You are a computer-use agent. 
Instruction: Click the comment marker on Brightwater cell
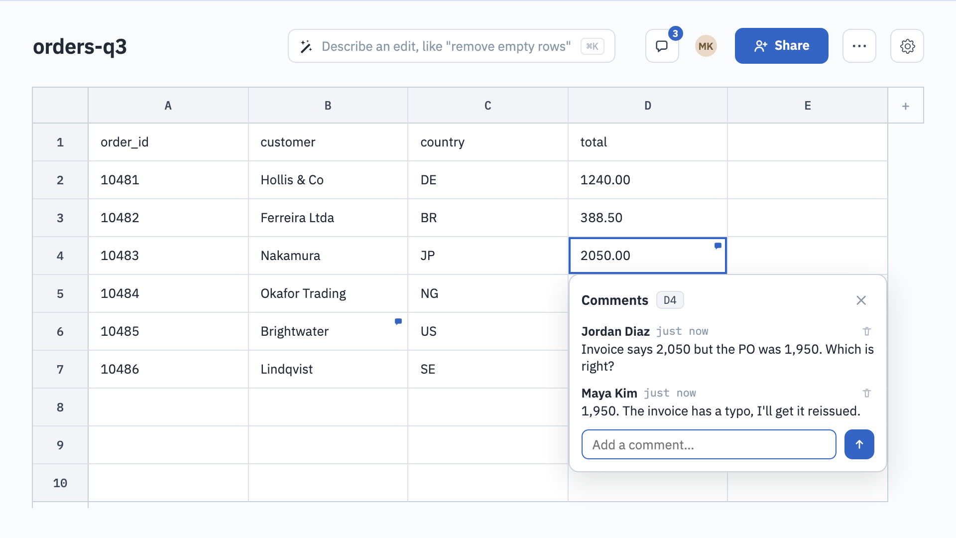pyautogui.click(x=398, y=321)
